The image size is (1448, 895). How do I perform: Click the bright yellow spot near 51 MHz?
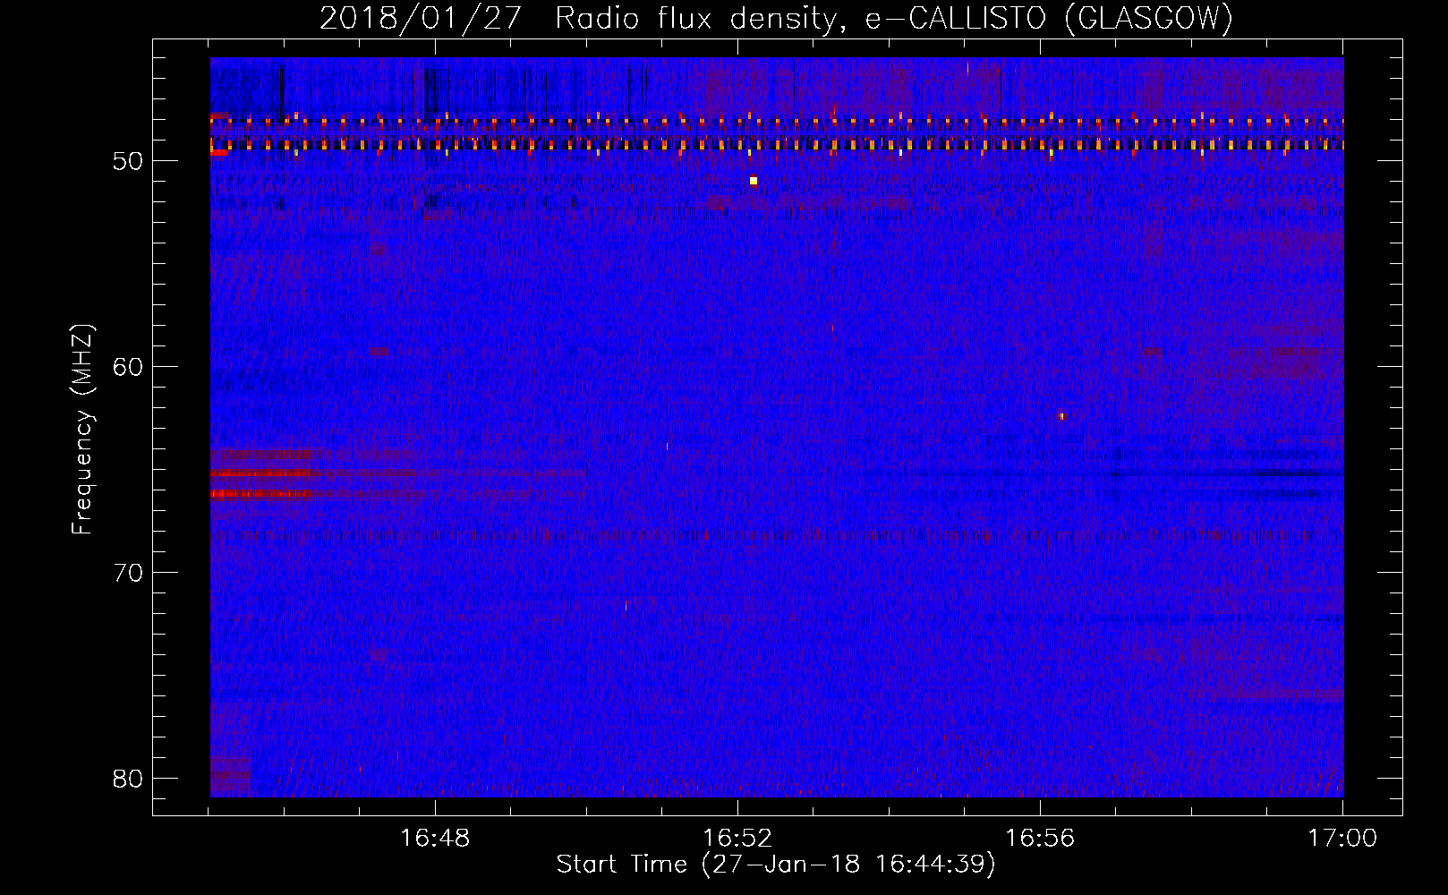point(754,181)
